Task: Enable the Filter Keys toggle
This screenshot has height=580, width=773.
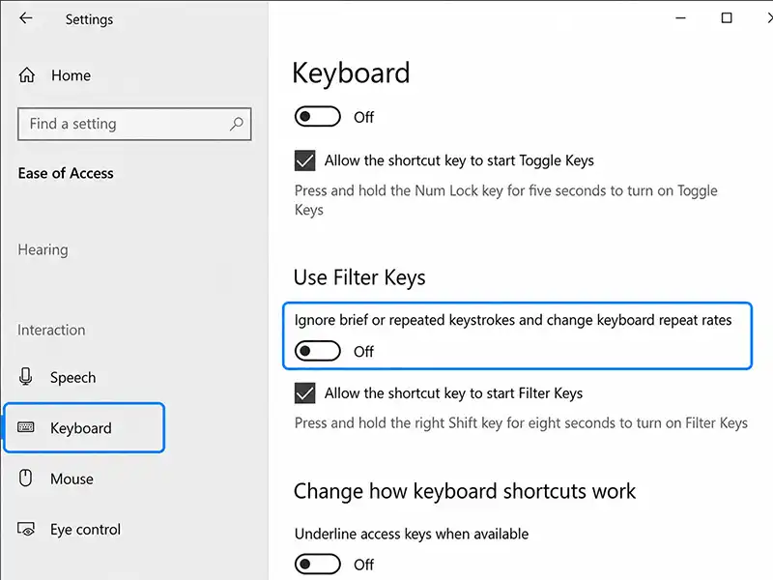Action: click(318, 351)
